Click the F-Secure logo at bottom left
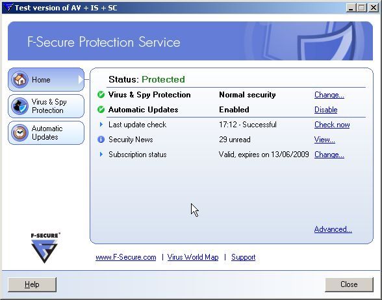382x300 pixels. (x=45, y=248)
